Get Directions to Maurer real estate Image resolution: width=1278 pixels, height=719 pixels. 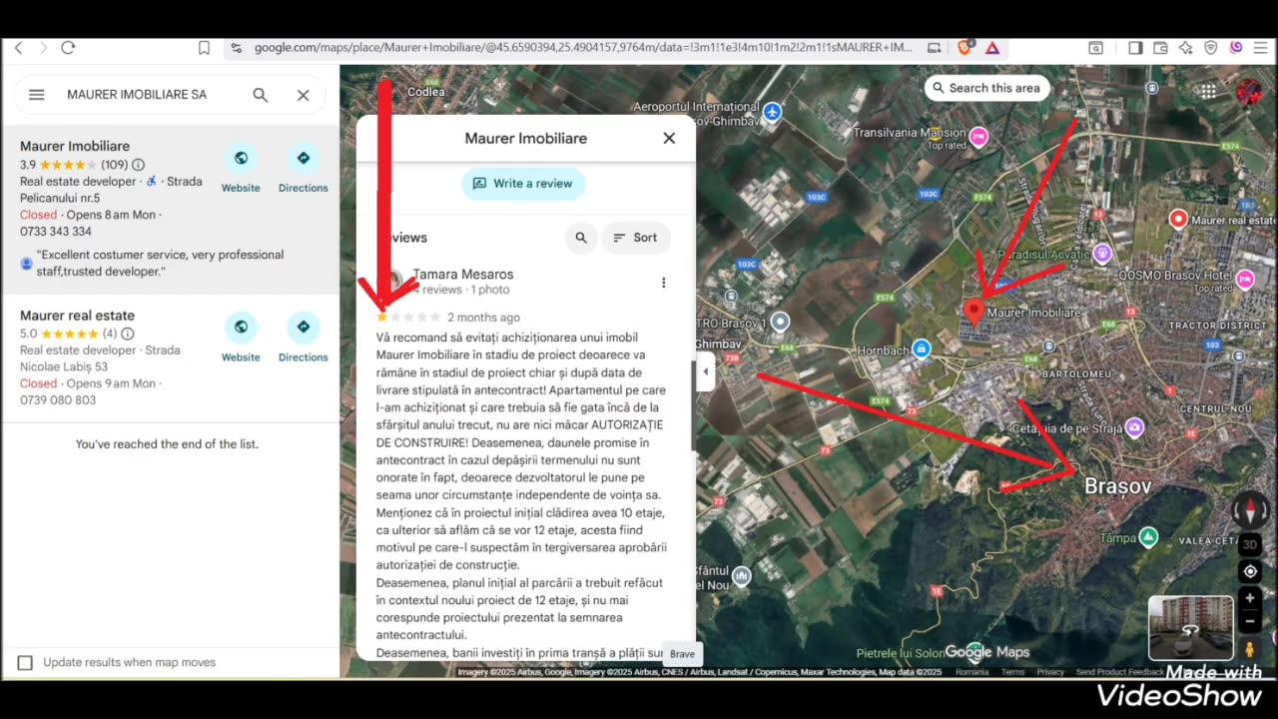[304, 338]
